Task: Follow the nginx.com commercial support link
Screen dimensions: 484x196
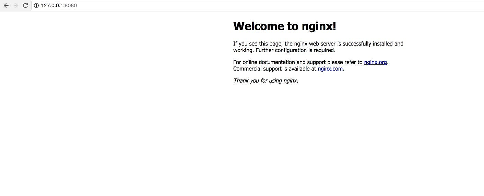Action: tap(330, 69)
